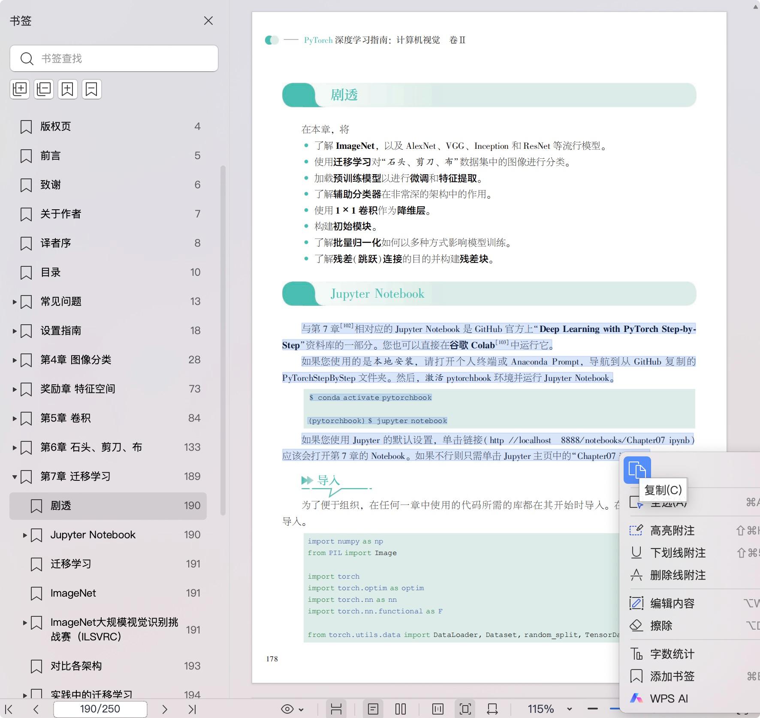Viewport: 760px width, 718px height.
Task: Click the rotate page icon
Action: pyautogui.click(x=492, y=709)
